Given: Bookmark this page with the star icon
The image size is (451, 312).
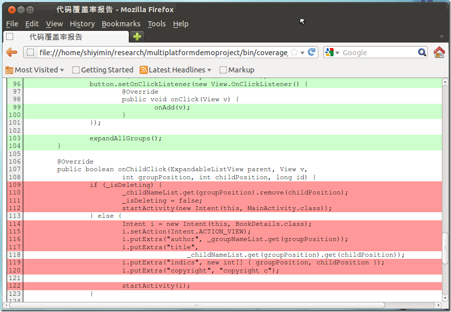Looking at the screenshot, I should pos(294,52).
